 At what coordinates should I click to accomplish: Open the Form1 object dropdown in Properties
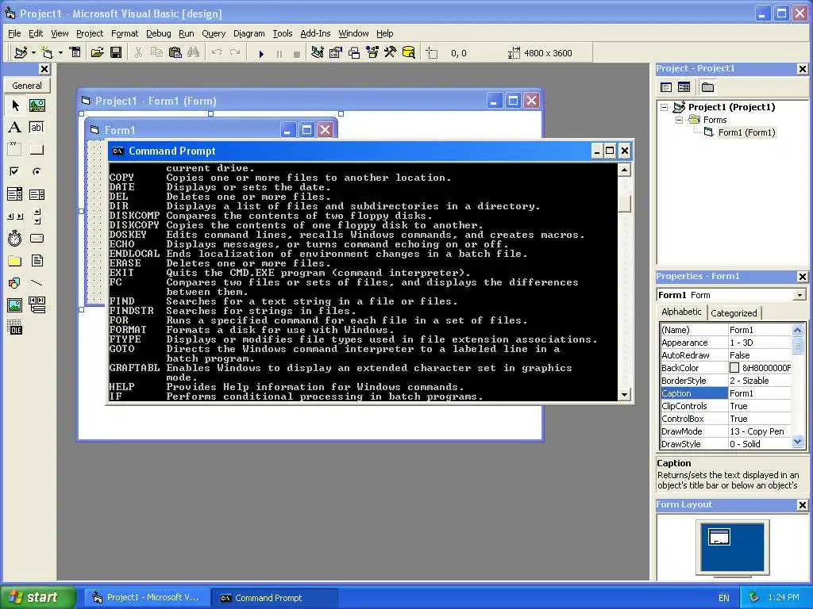pyautogui.click(x=800, y=295)
